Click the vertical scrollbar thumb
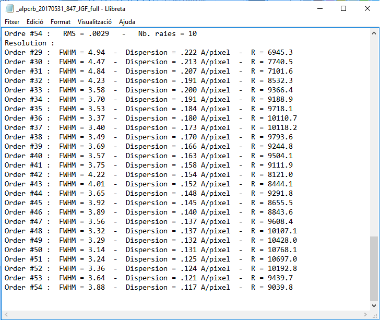Image resolution: width=380 pixels, height=320 pixels. click(x=374, y=269)
